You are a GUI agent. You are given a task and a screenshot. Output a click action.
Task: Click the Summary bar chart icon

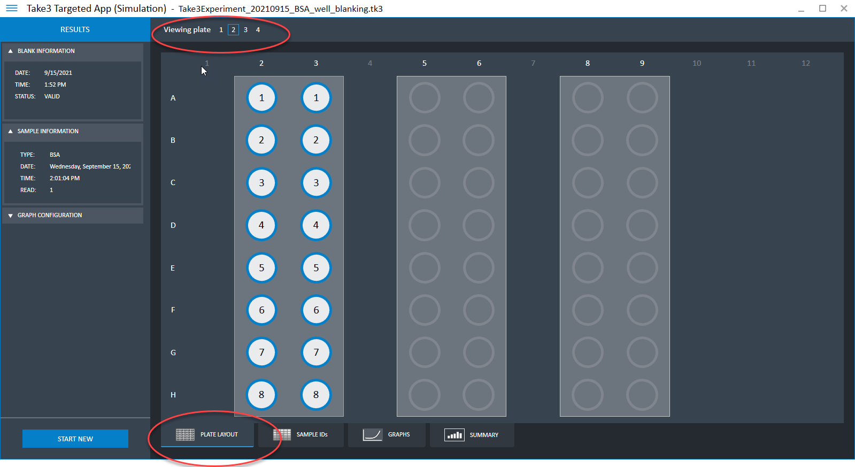[x=454, y=435]
